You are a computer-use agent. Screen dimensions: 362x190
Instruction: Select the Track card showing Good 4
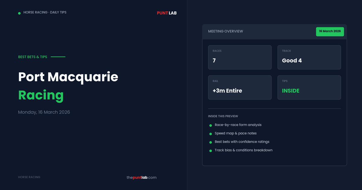(309, 57)
